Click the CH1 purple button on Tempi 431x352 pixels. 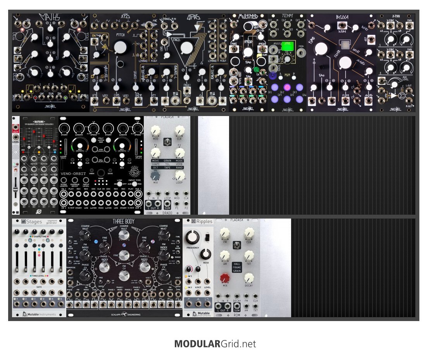point(274,87)
